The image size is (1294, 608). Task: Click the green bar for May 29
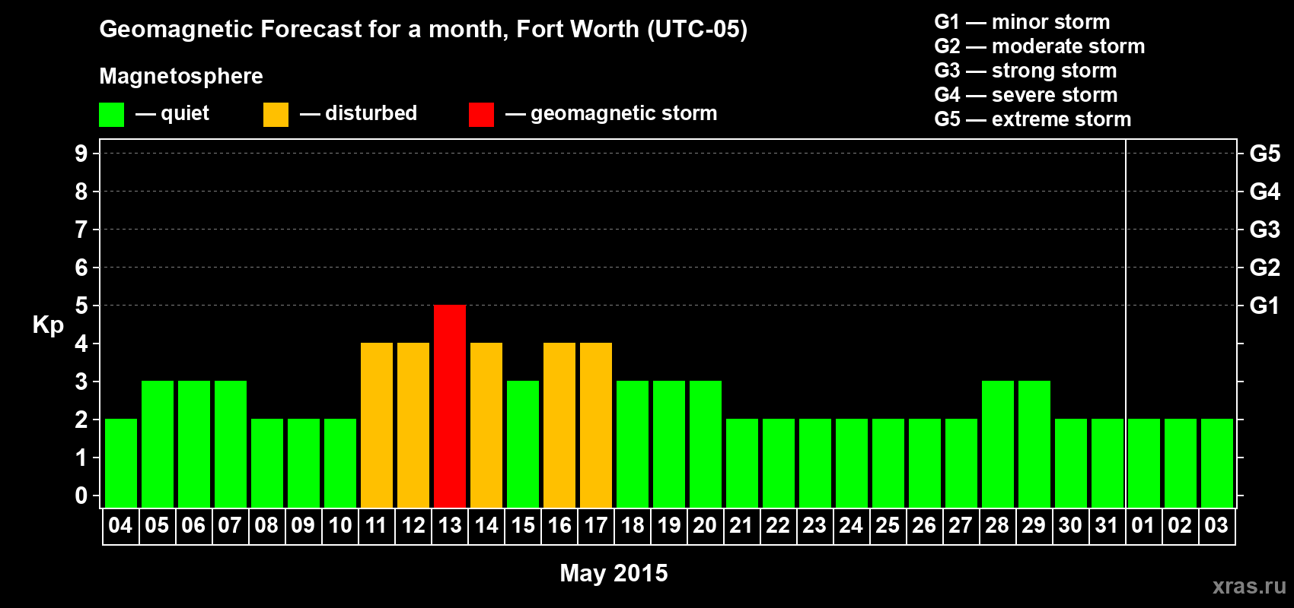(x=1034, y=444)
